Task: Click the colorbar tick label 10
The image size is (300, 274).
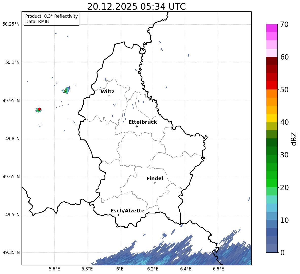Action: [284, 220]
